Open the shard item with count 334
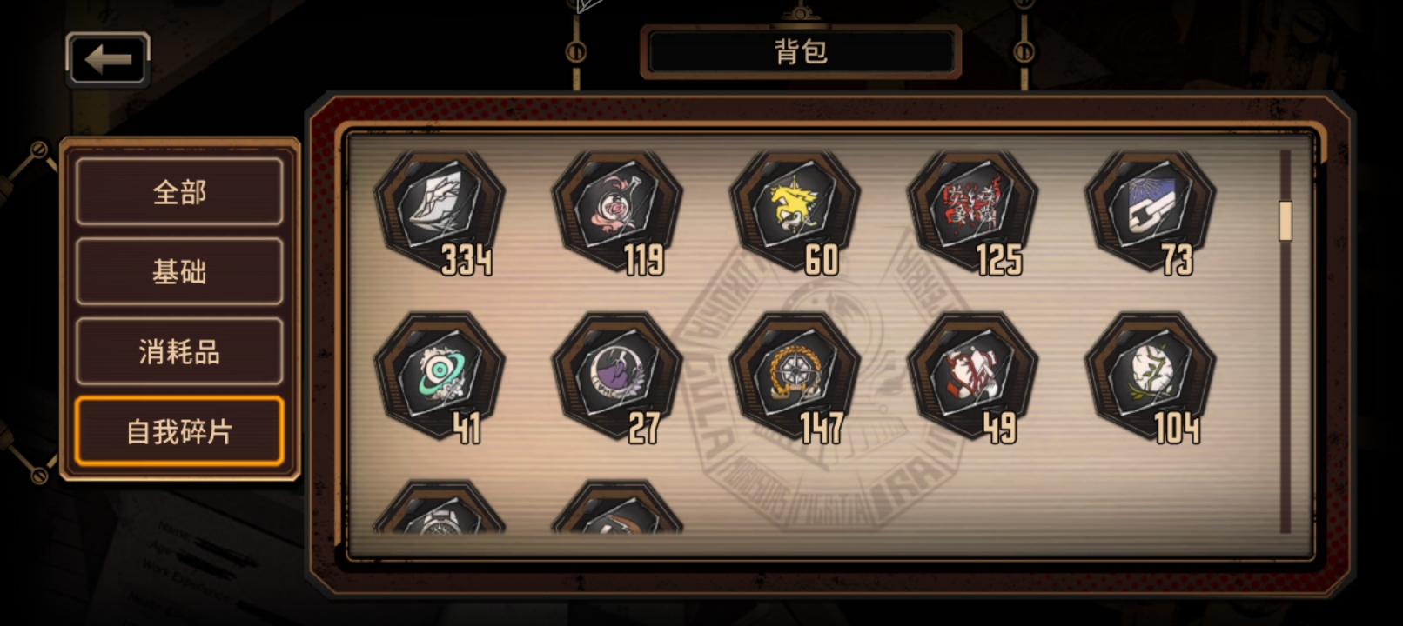Screen dimensions: 1403x626 (x=440, y=213)
